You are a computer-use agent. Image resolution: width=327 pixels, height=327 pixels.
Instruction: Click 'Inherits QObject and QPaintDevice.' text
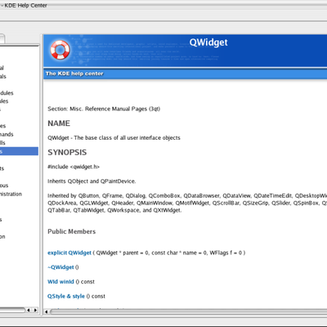point(92,181)
